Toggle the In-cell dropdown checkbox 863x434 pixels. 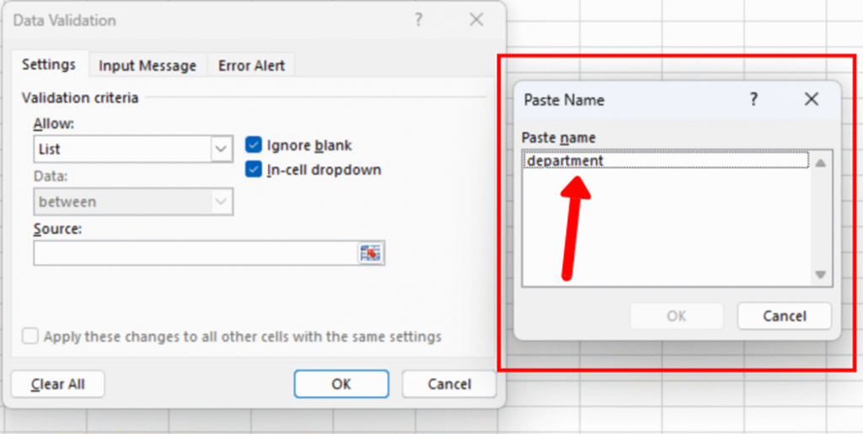253,169
